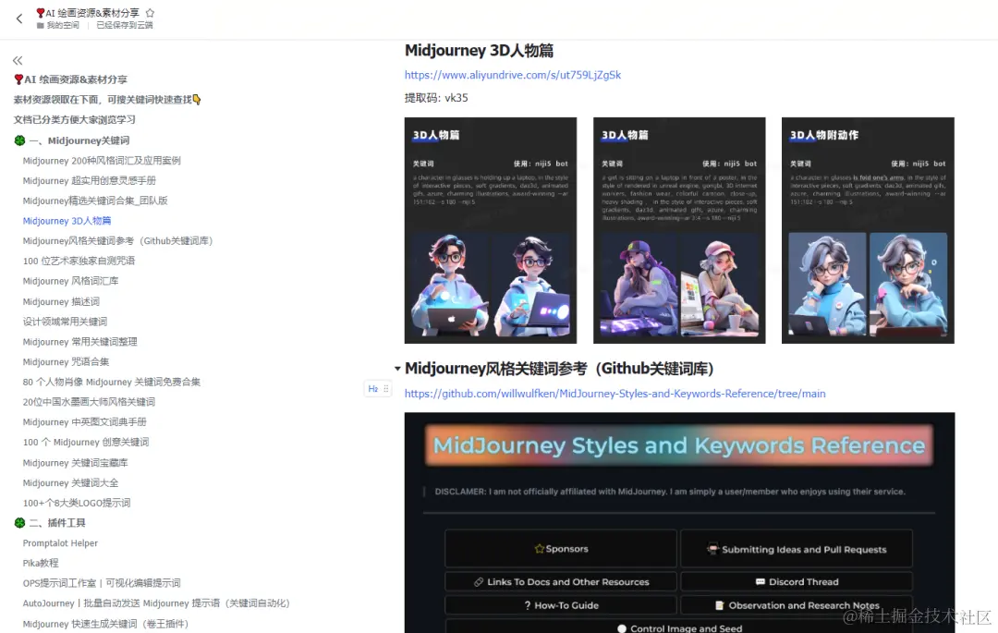The height and width of the screenshot is (633, 998).
Task: Jump to 文档已分类方便大家浏览学习 outline entry
Action: 75,119
